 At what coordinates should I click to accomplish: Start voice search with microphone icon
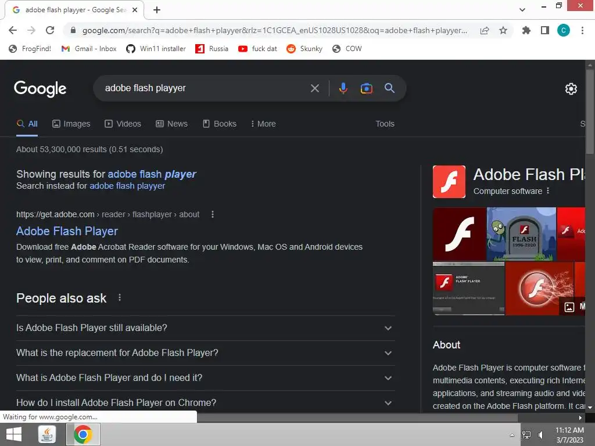[x=343, y=88]
